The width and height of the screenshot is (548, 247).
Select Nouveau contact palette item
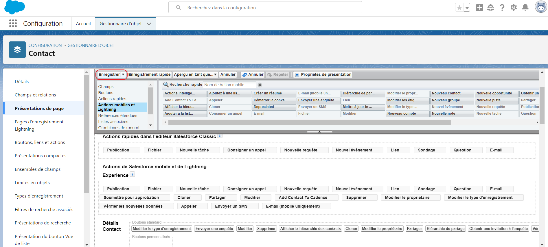click(452, 93)
